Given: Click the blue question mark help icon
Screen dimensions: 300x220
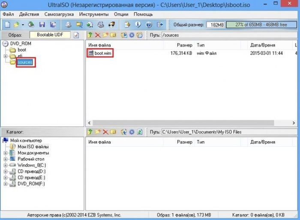Looking at the screenshot, I should (149, 25).
